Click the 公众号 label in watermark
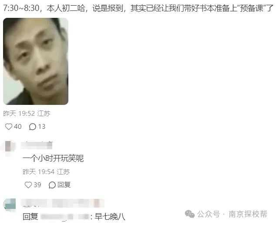The image size is (276, 225). click(x=209, y=214)
